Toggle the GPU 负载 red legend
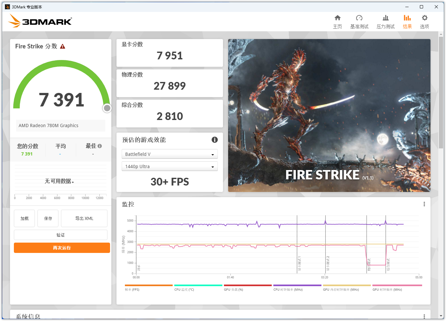 248,287
